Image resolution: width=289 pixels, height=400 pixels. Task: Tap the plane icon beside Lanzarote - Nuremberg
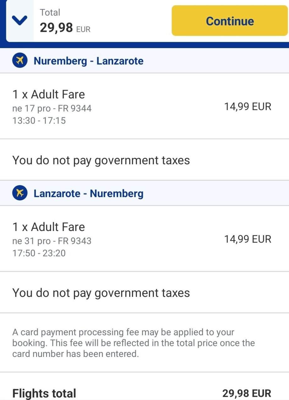pos(20,193)
